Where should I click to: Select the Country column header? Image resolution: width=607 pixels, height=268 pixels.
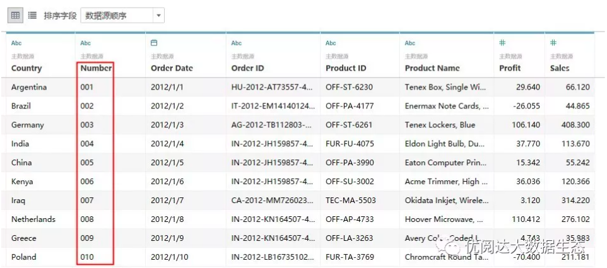(27, 69)
